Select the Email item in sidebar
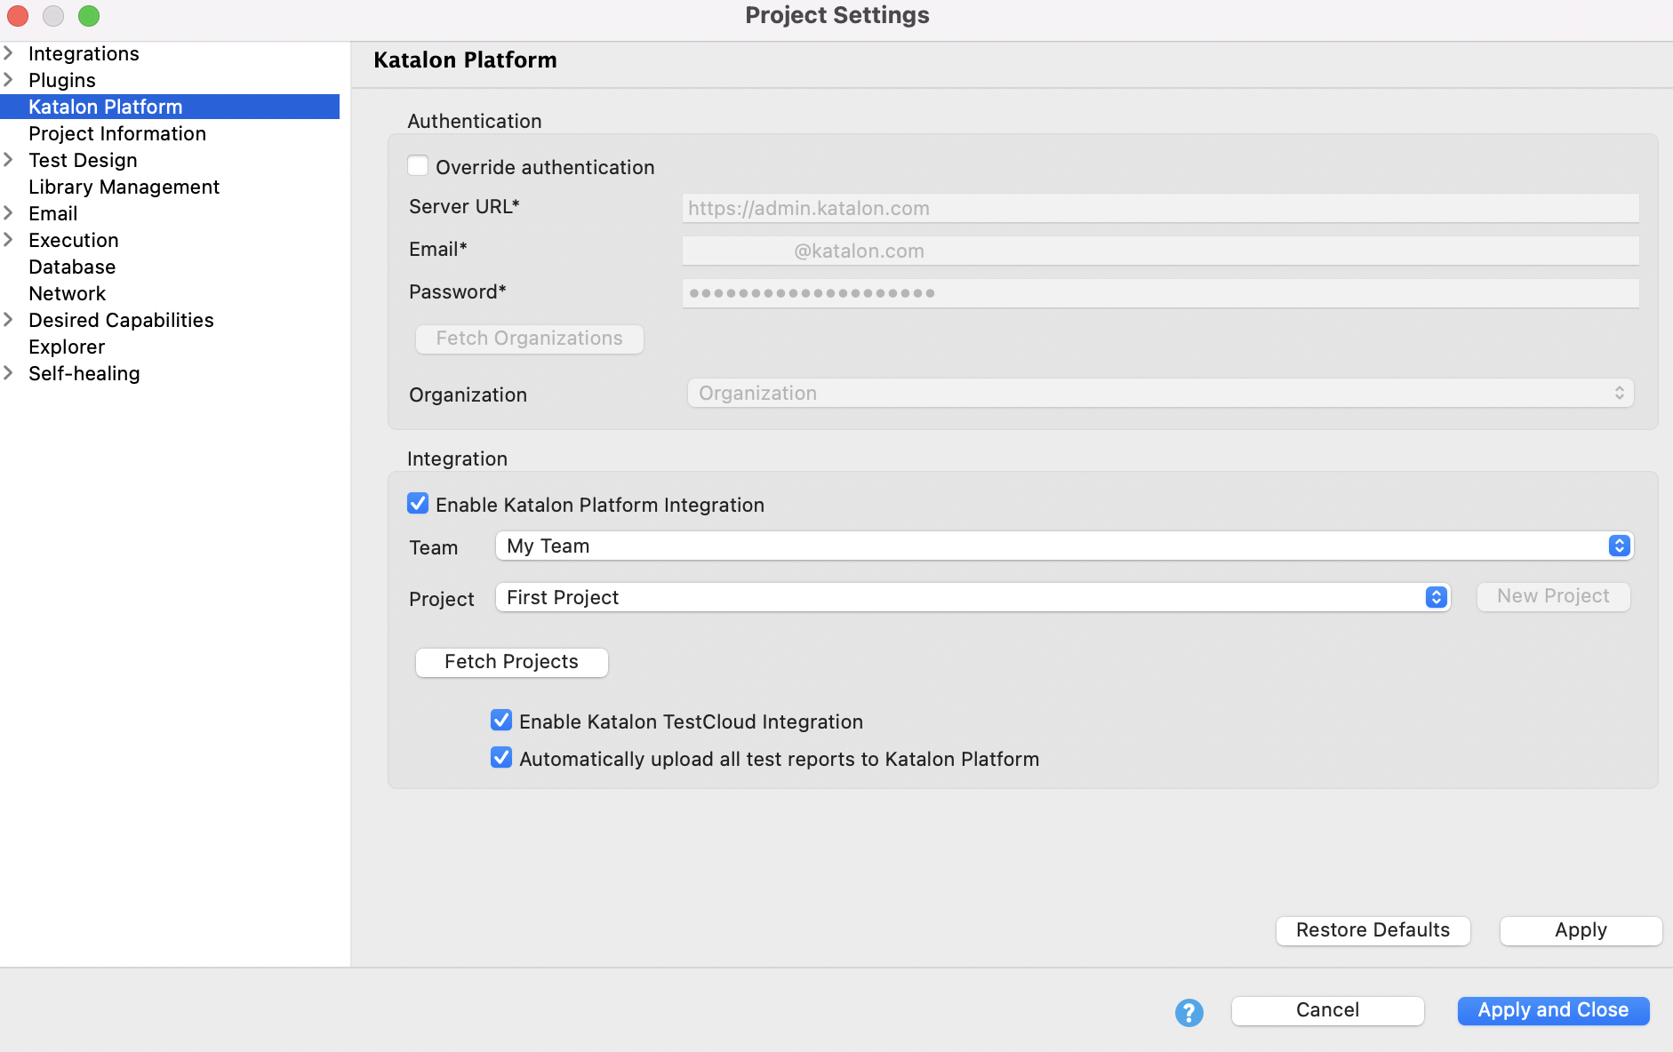The image size is (1673, 1052). coord(53,213)
